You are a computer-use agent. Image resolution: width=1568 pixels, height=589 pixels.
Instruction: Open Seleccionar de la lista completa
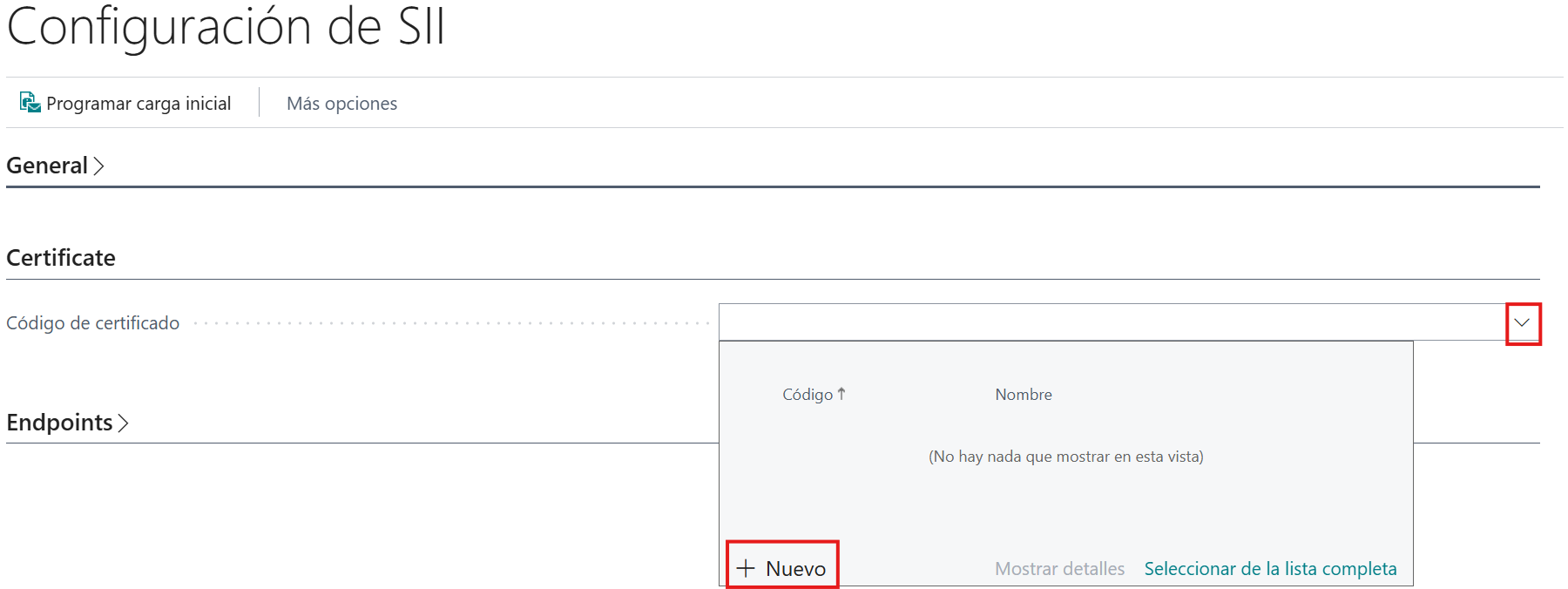point(1270,569)
